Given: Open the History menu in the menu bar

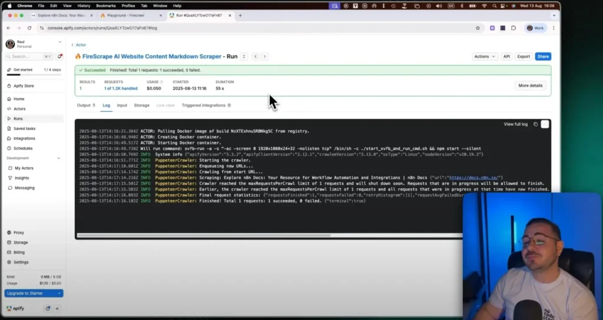Looking at the screenshot, I should [84, 6].
